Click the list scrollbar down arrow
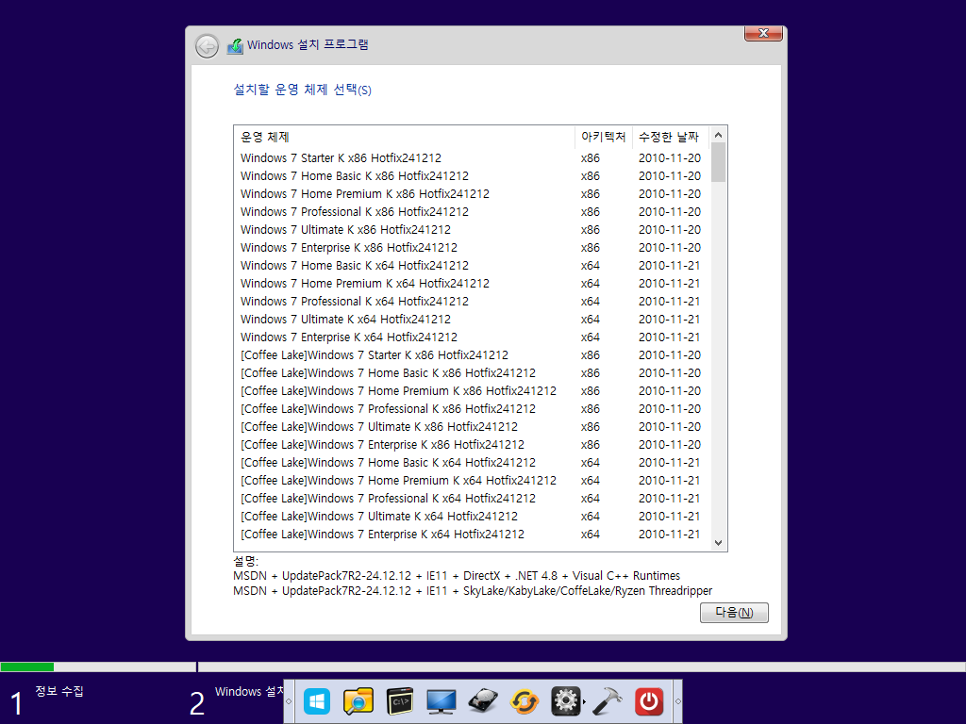This screenshot has height=724, width=966. click(x=718, y=543)
